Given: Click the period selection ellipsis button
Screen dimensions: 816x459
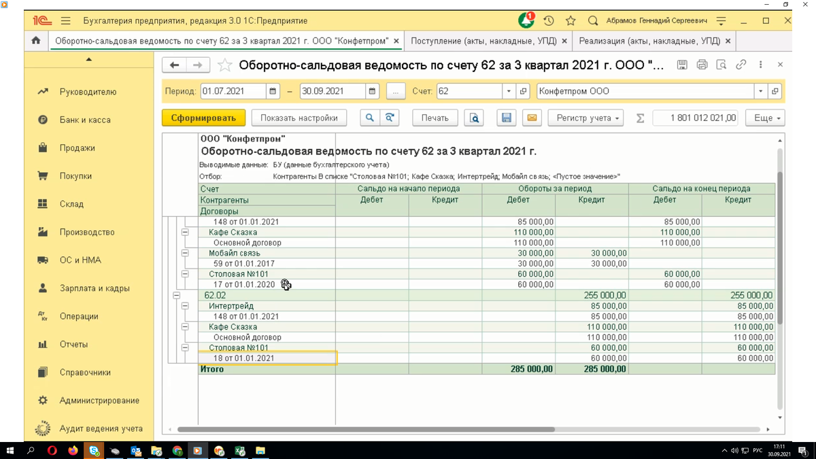Looking at the screenshot, I should click(396, 91).
